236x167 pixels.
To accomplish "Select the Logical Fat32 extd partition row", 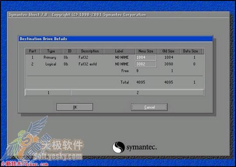I will (115, 64).
